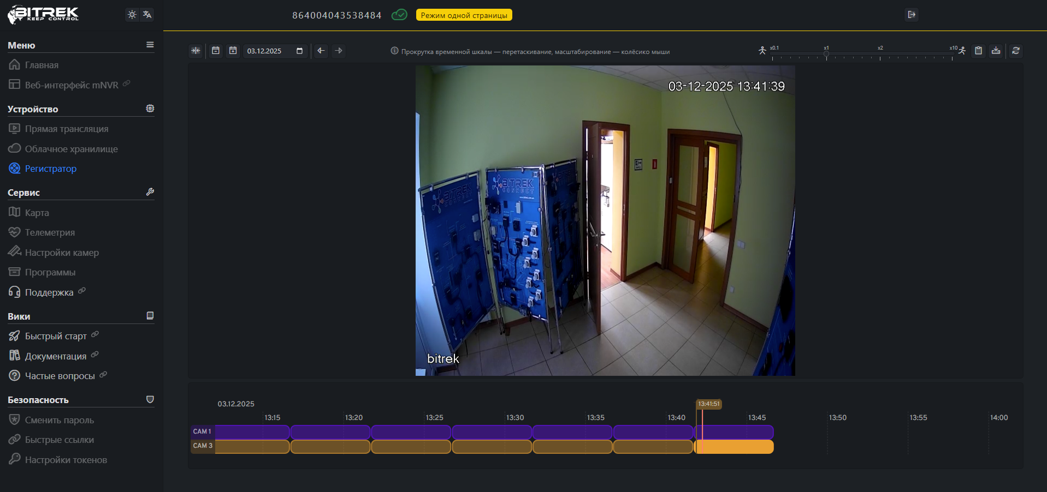Screen dimensions: 1047x492
Task: Open the date picker calendar dropdown
Action: pos(299,51)
